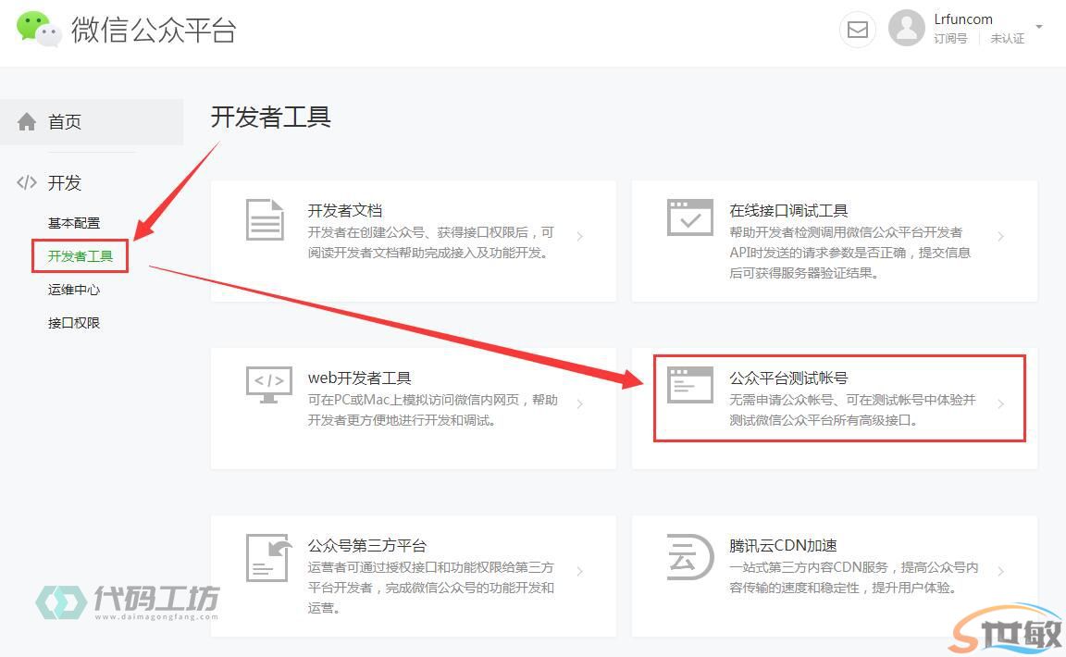Click the 订阅号 account type label
The width and height of the screenshot is (1066, 657).
click(x=950, y=39)
